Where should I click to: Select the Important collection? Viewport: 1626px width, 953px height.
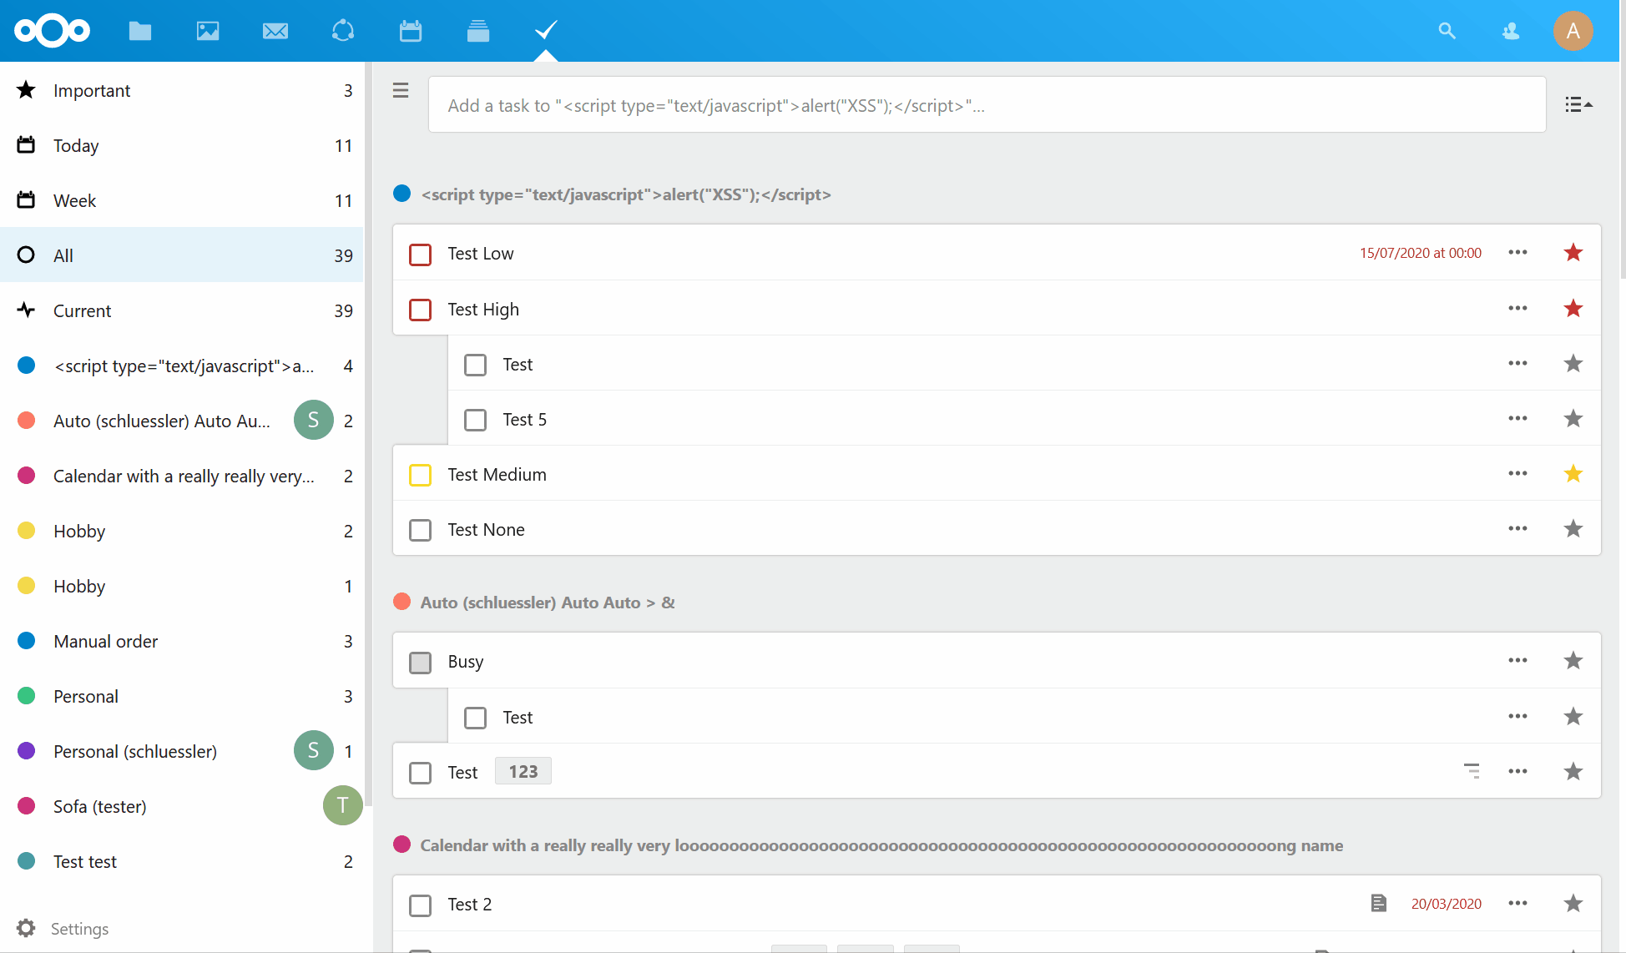pyautogui.click(x=92, y=91)
